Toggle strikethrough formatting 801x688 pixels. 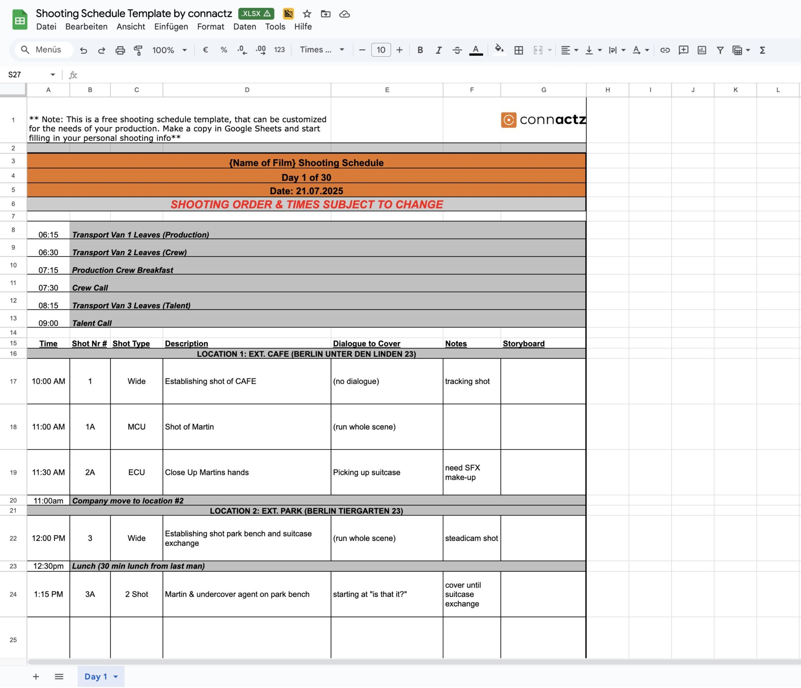(x=457, y=50)
